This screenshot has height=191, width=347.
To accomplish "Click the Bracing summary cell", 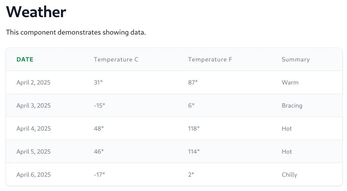I will (292, 106).
